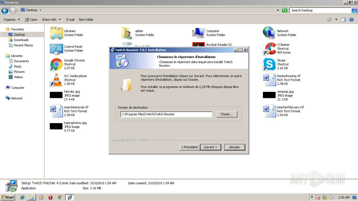Open the Google Chrome shortcut icon
The image size is (358, 201).
(x=56, y=64)
